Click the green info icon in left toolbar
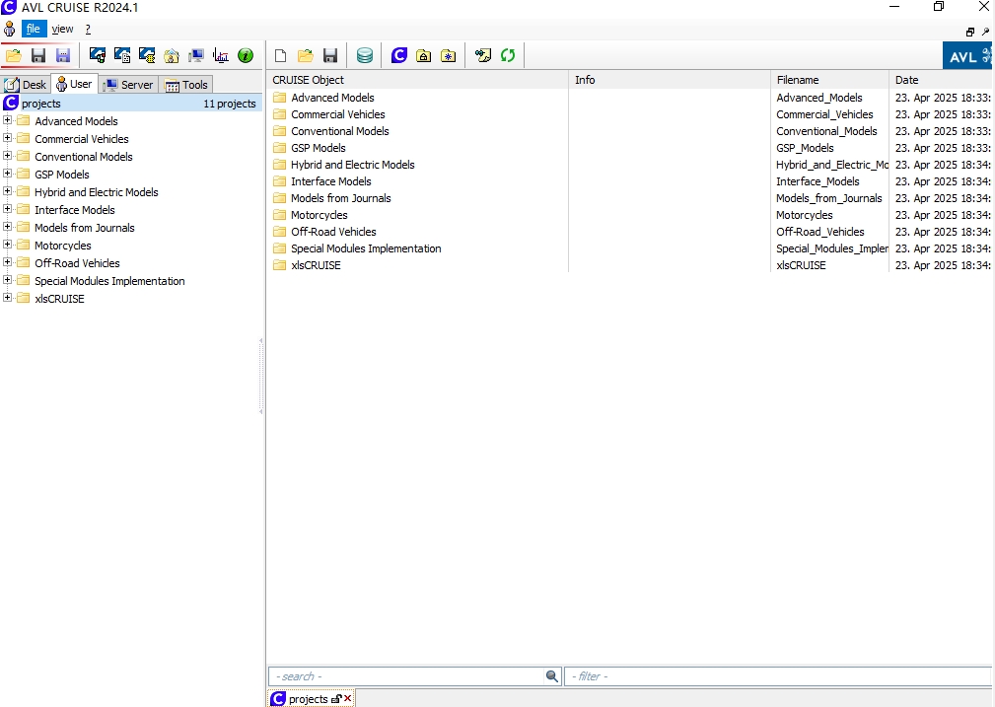This screenshot has height=707, width=995. point(246,56)
